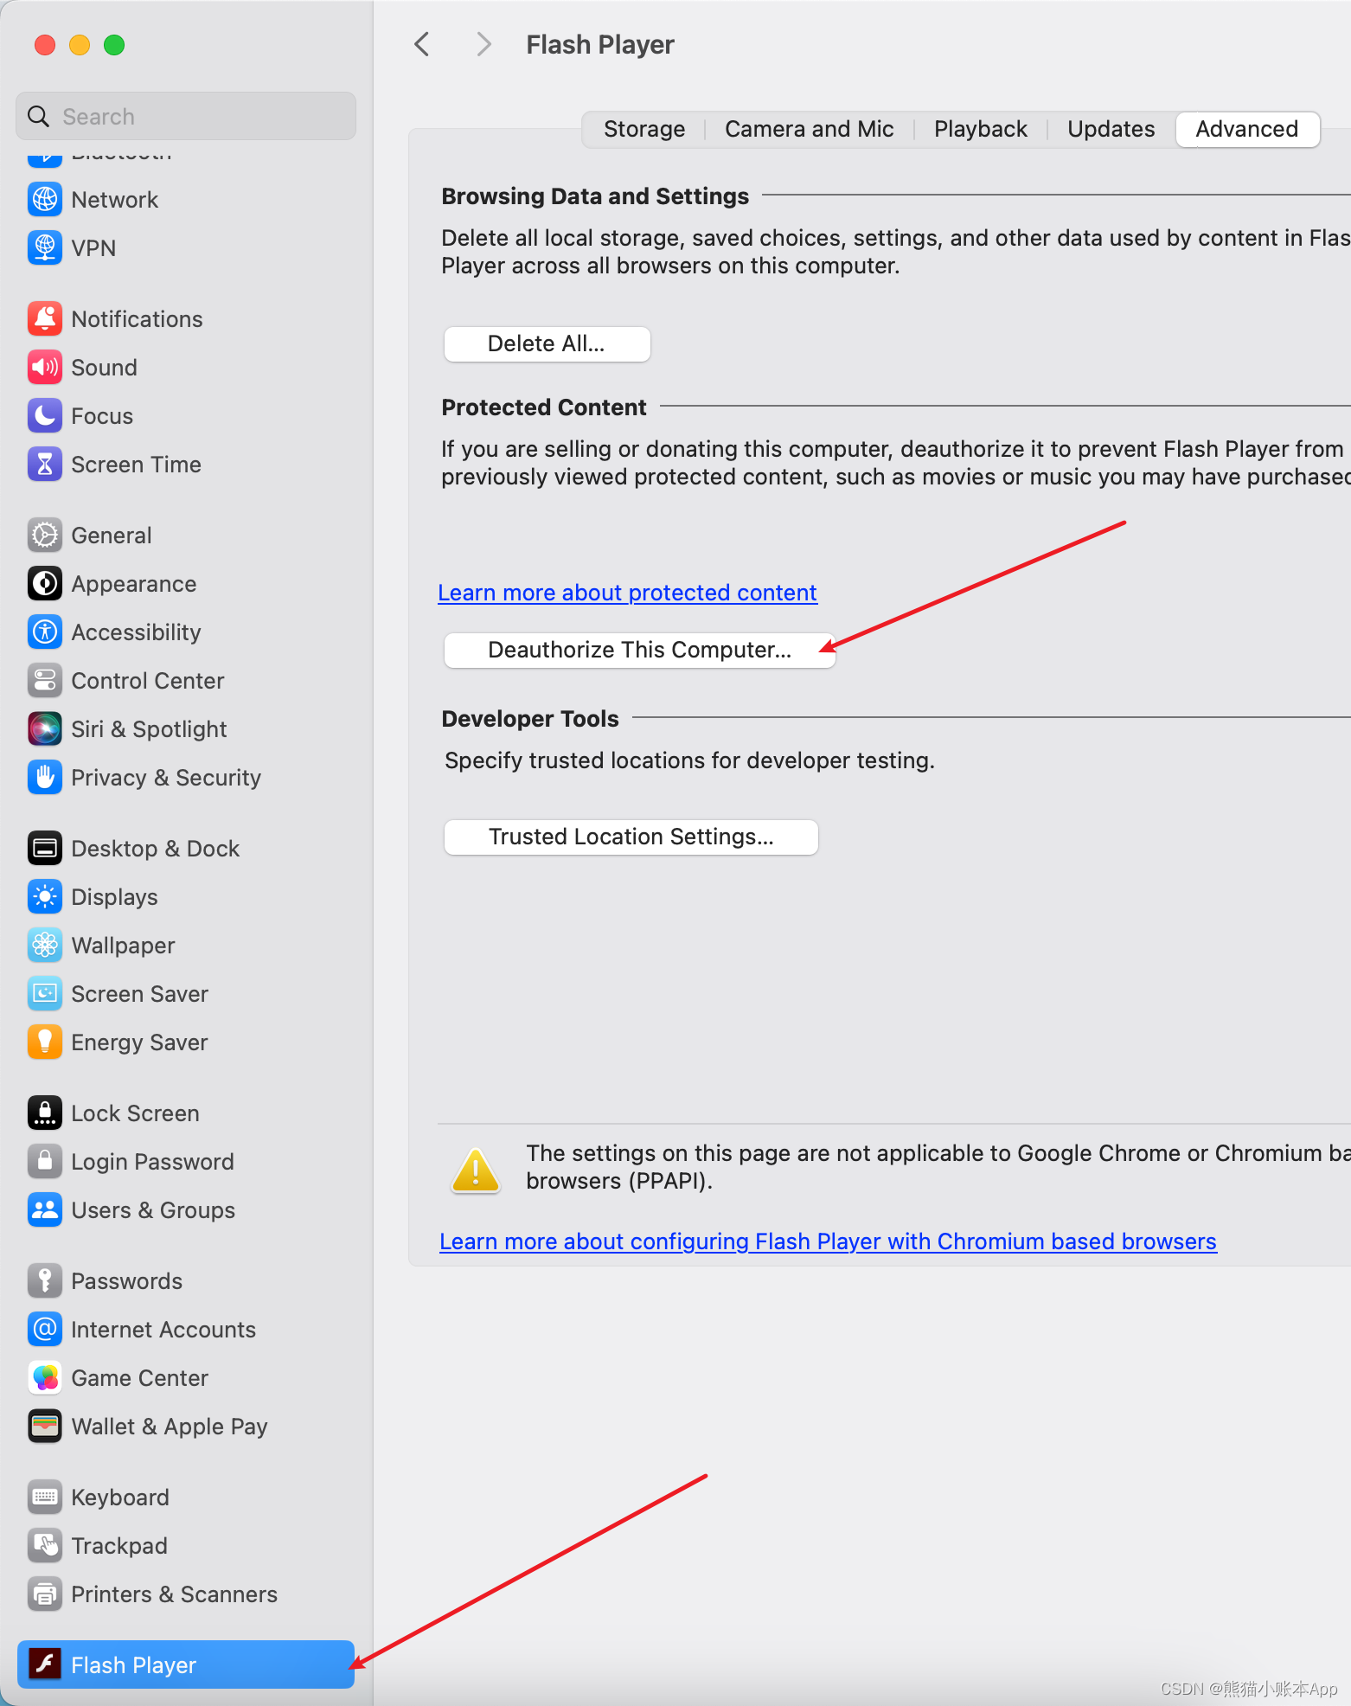Open Internet Accounts at-sign icon

coord(45,1330)
